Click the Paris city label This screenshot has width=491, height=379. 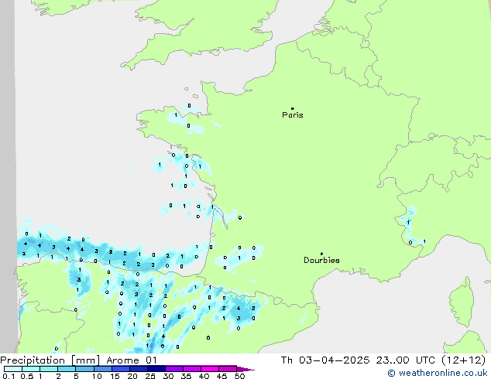point(293,114)
